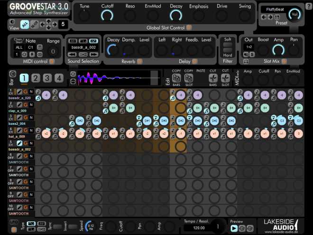This screenshot has height=235, width=313.
Task: Click the headphones icon under Slot Mix
Action: (246, 62)
